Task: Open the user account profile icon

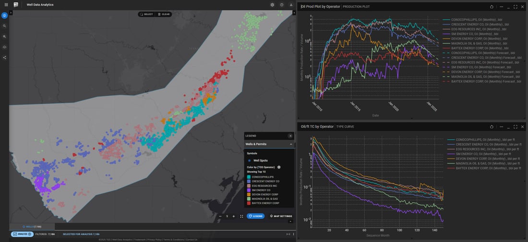Action: point(291,5)
